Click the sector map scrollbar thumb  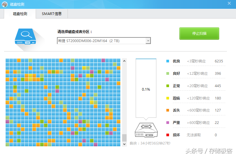coord(124,138)
